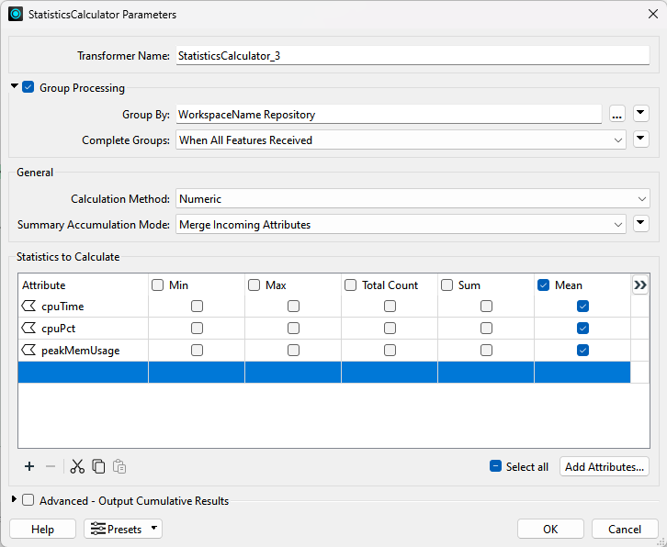Enable Min for cpuTime
The width and height of the screenshot is (667, 547).
(197, 306)
